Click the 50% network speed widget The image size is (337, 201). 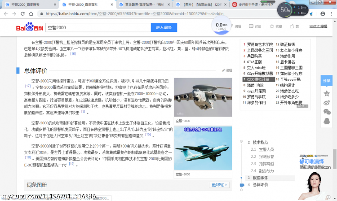285,10
